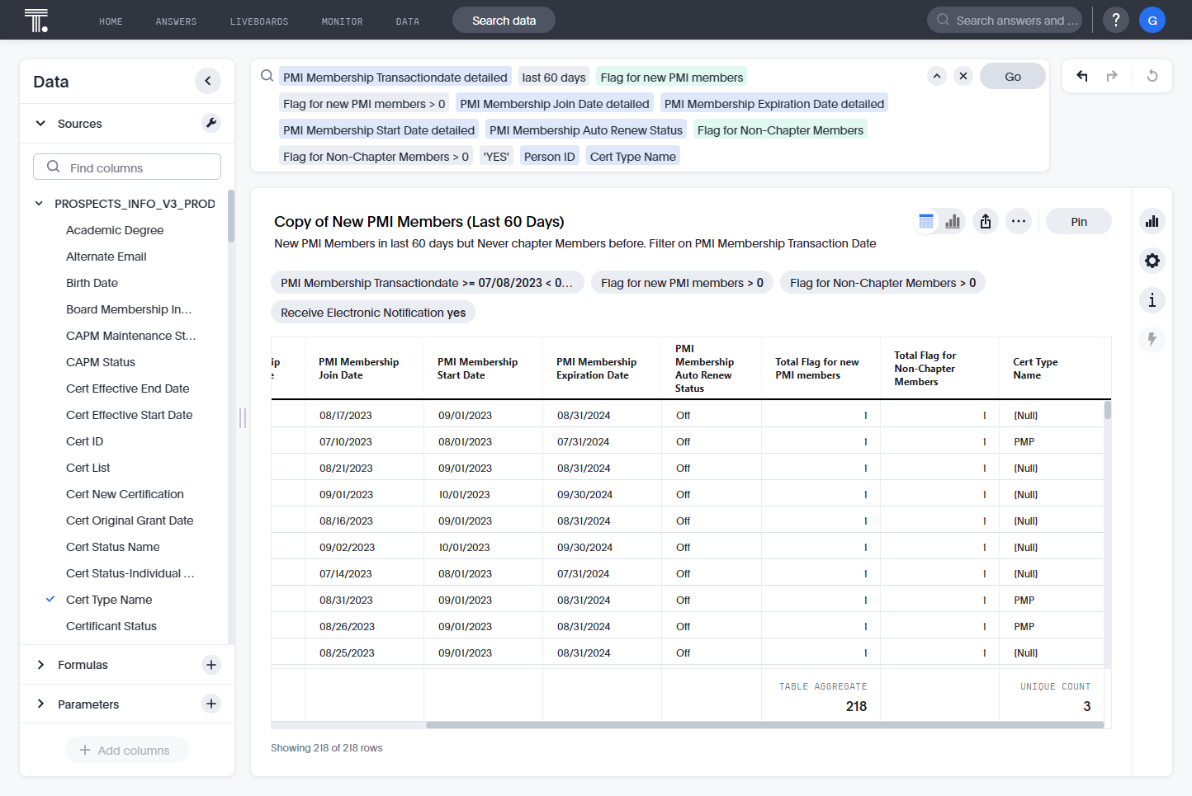Expand the Formulas section
The image size is (1192, 796).
[40, 665]
